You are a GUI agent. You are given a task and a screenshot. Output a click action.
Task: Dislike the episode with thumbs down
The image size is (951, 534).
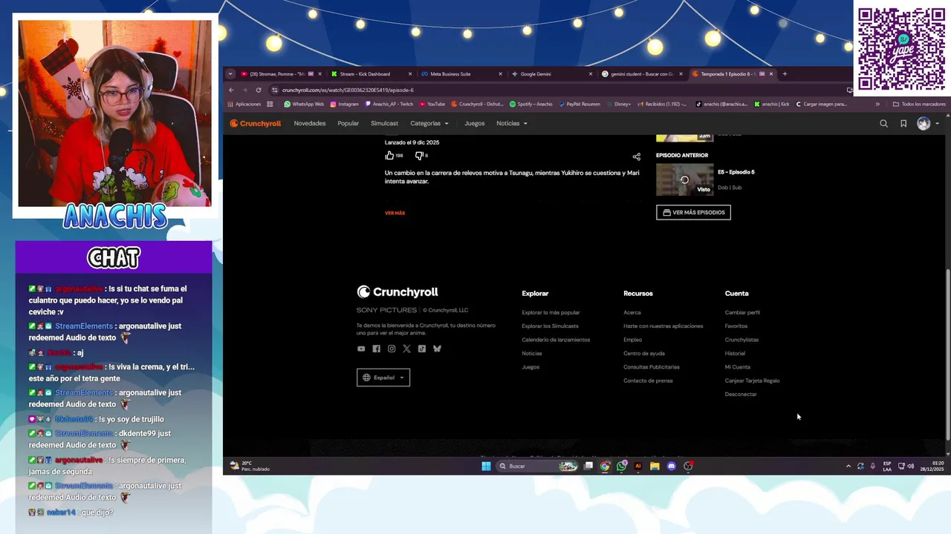click(x=418, y=156)
